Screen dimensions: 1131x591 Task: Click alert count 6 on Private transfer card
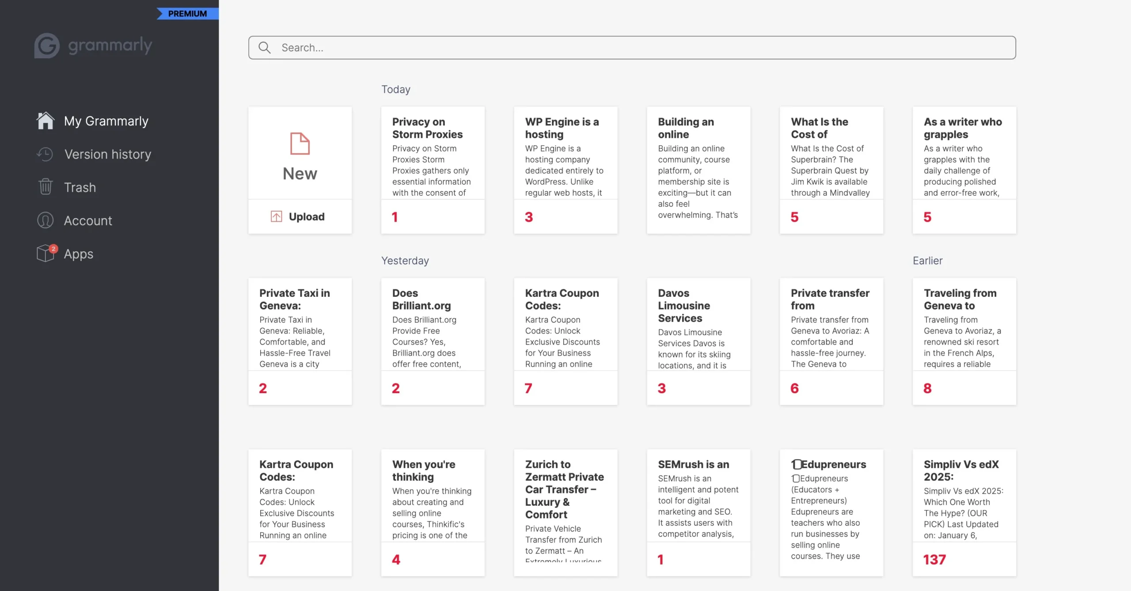pos(794,388)
